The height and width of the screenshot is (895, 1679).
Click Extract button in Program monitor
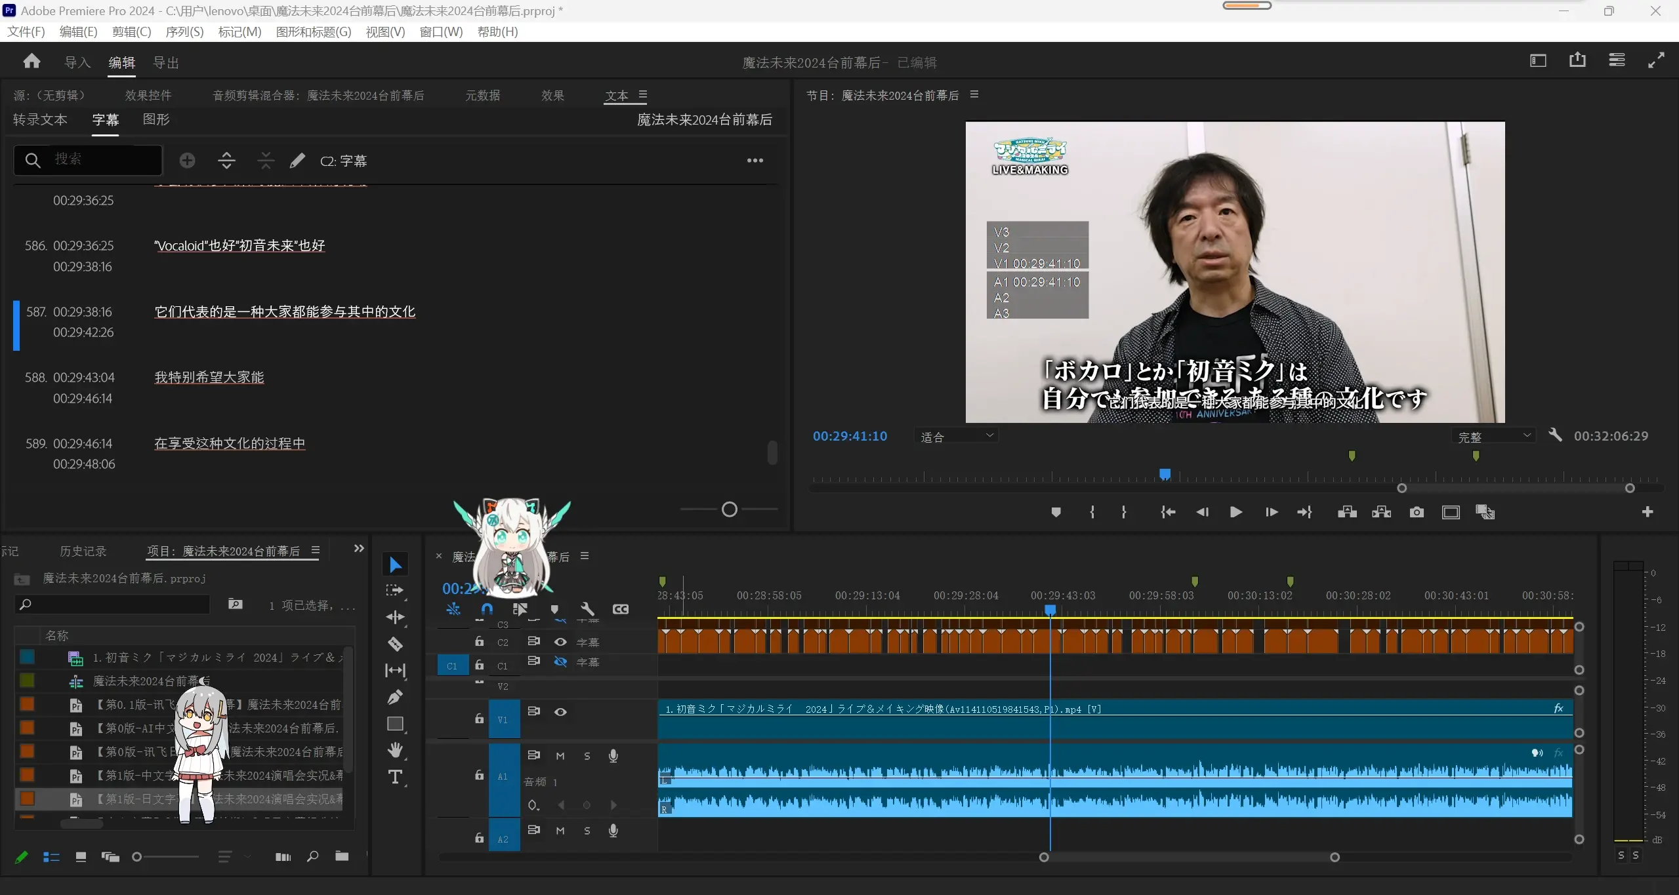pyautogui.click(x=1381, y=512)
